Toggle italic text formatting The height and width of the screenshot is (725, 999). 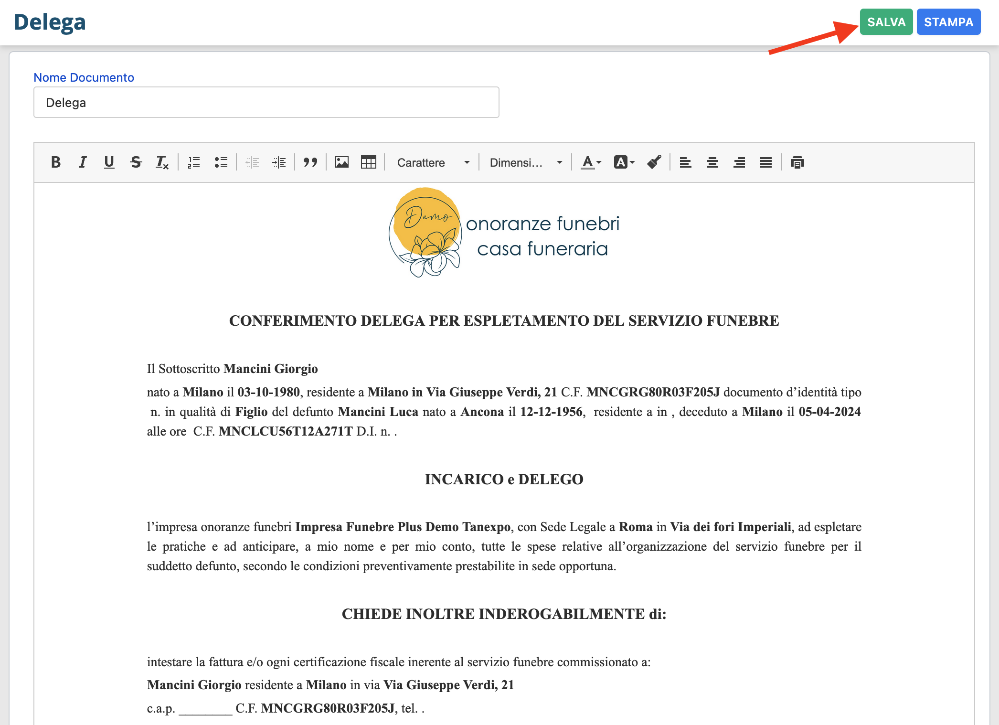point(83,162)
